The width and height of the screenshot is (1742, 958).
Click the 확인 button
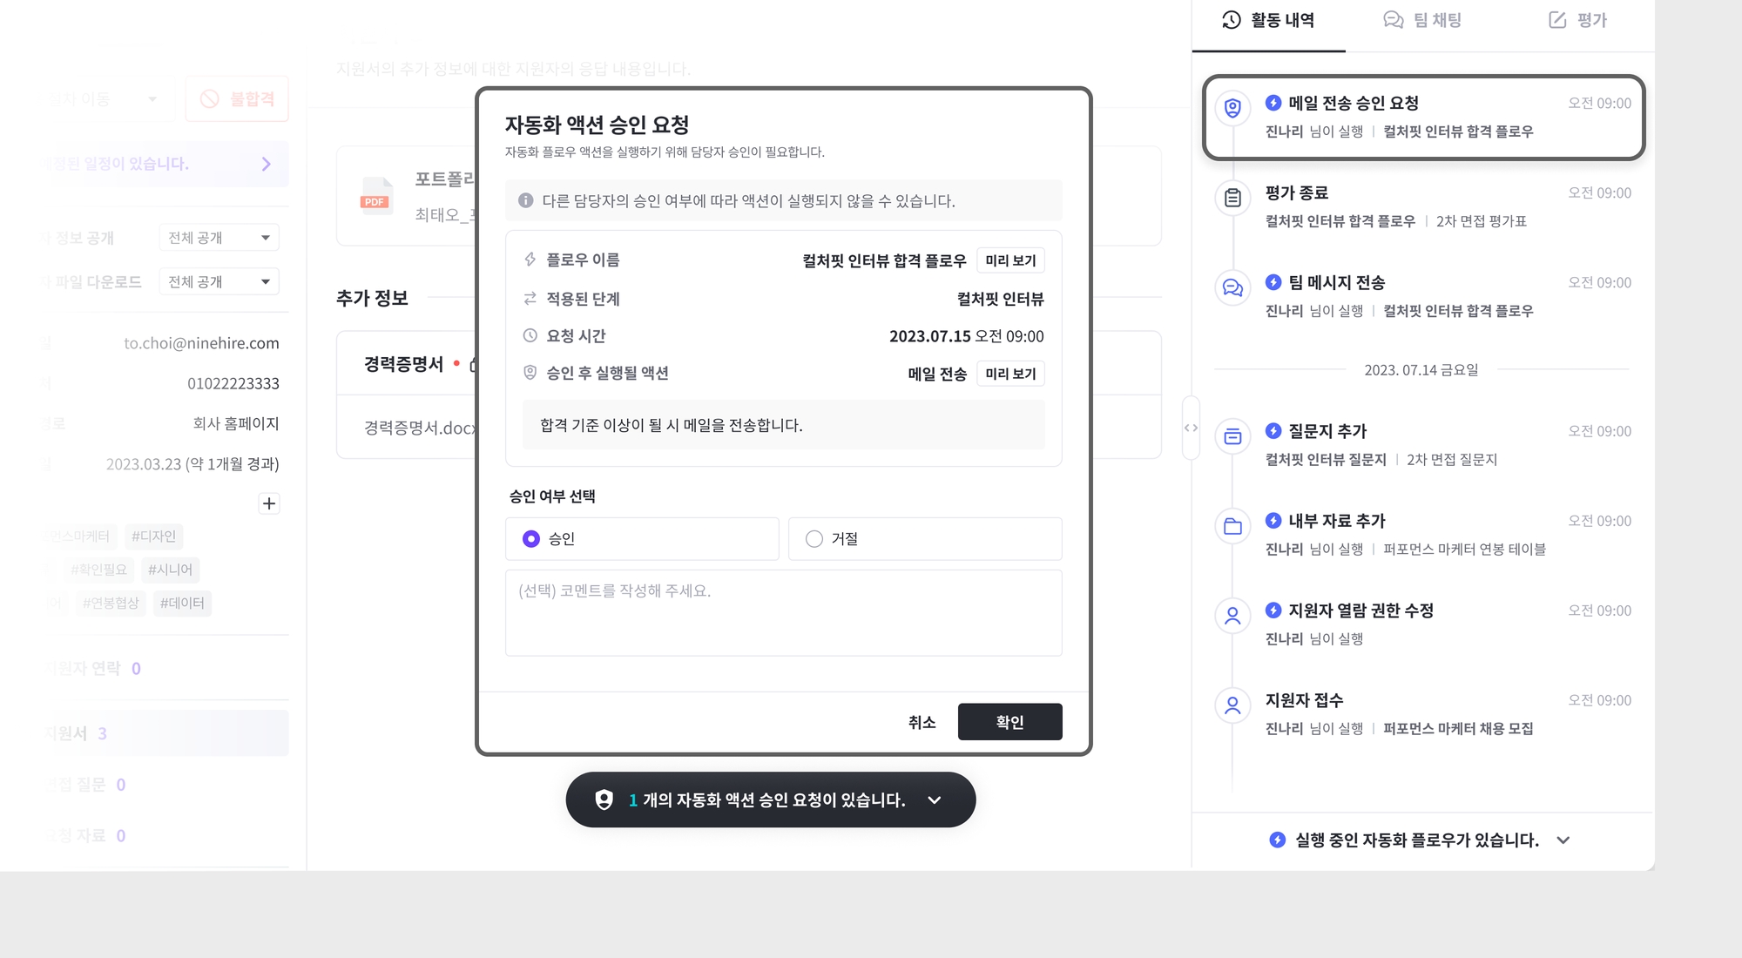point(1009,722)
